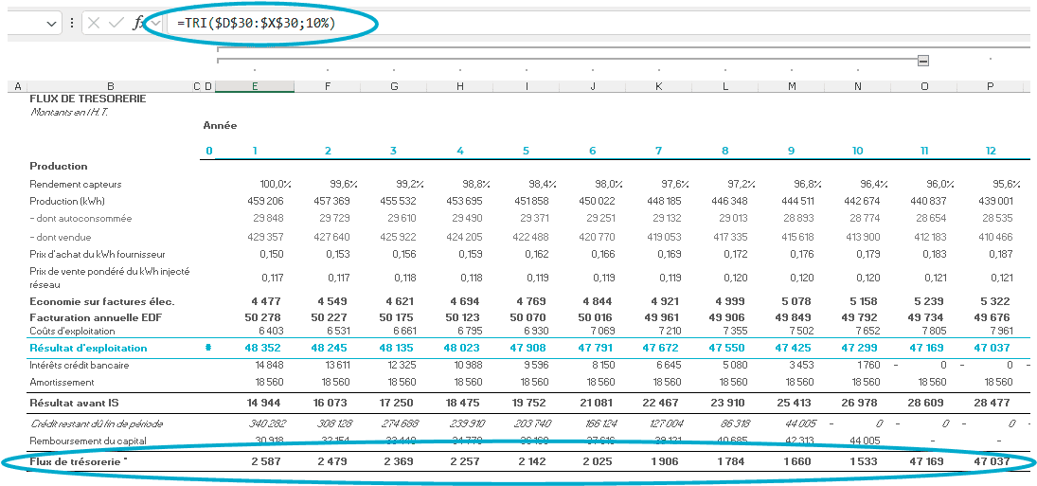Click 'Résultat d'exploitation' row label
The width and height of the screenshot is (1037, 486).
point(88,348)
